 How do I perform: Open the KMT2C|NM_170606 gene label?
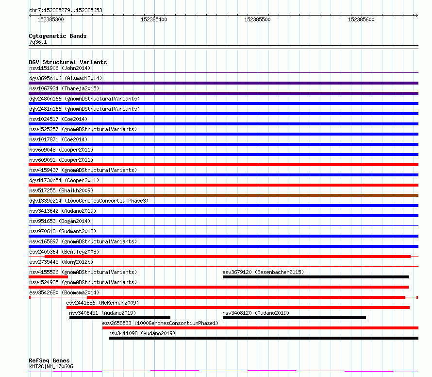(x=51, y=366)
